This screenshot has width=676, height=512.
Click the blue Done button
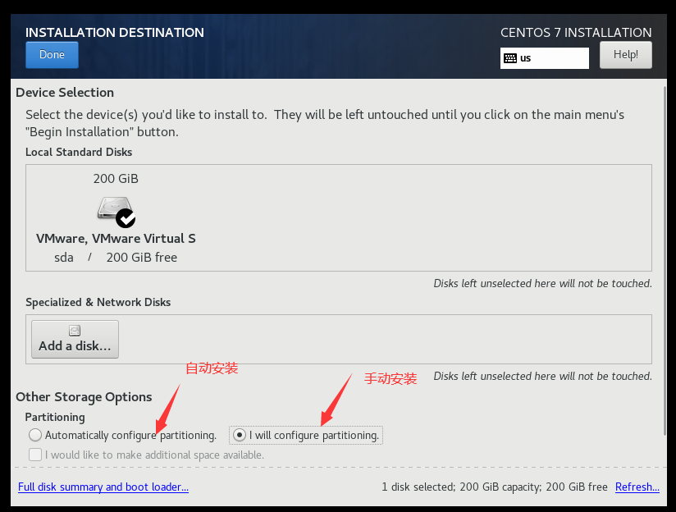[52, 55]
